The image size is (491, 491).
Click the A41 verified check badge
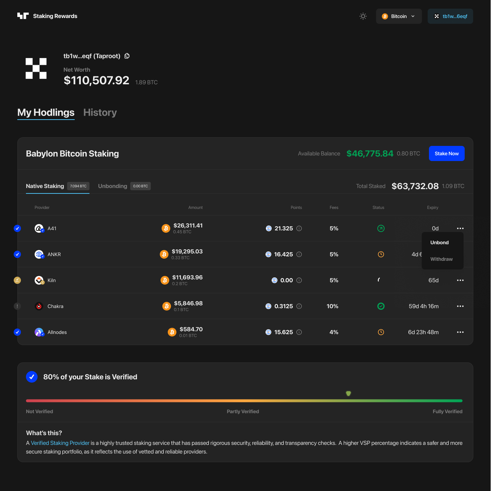pyautogui.click(x=17, y=228)
